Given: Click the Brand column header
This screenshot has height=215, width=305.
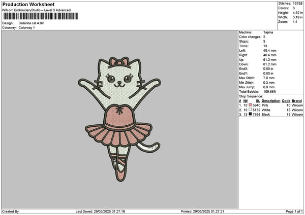Looking at the screenshot, I should pyautogui.click(x=297, y=100).
